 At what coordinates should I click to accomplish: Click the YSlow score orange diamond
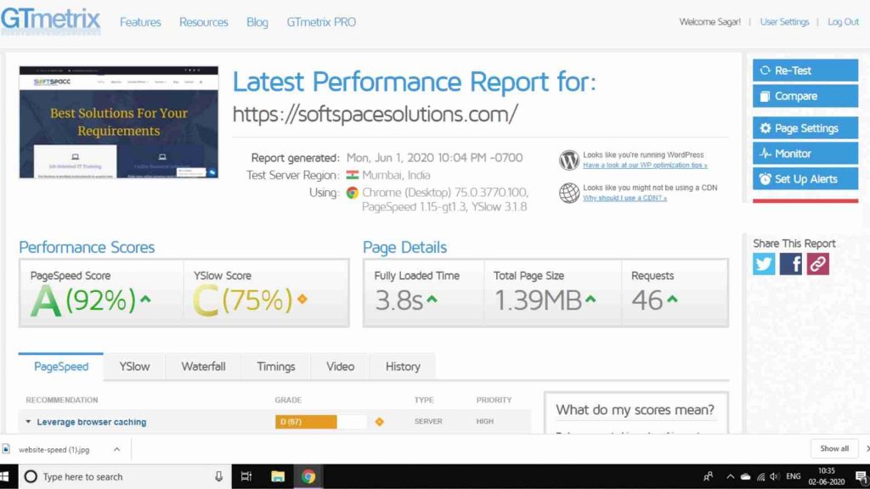point(302,299)
